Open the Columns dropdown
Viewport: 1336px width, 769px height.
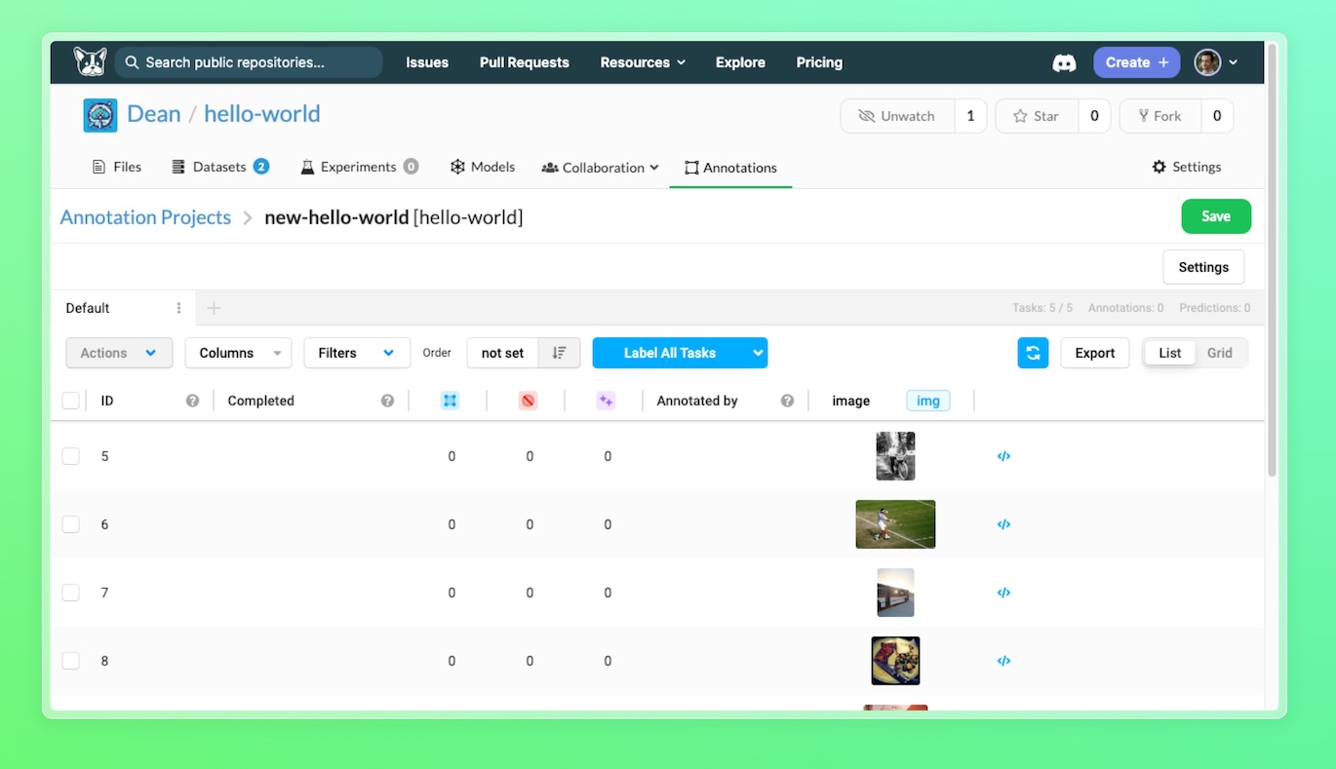click(x=238, y=353)
